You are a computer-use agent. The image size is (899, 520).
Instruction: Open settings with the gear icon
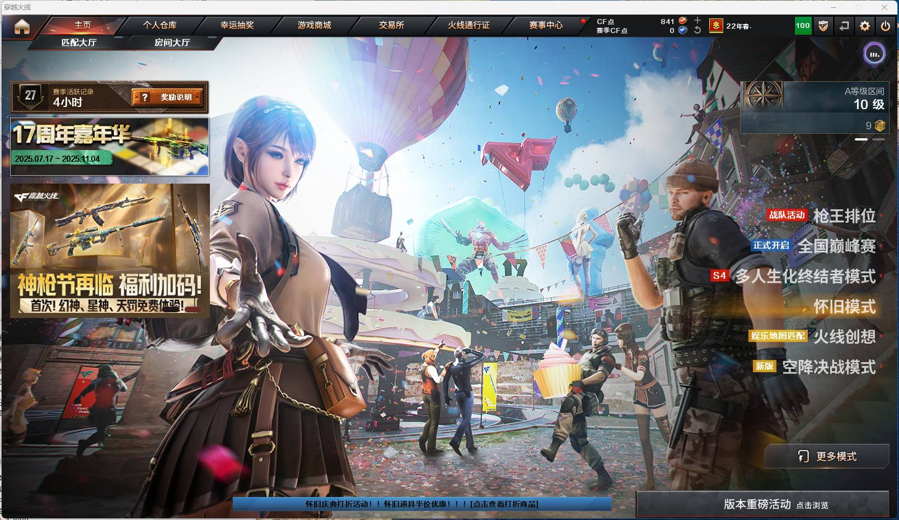click(x=865, y=26)
